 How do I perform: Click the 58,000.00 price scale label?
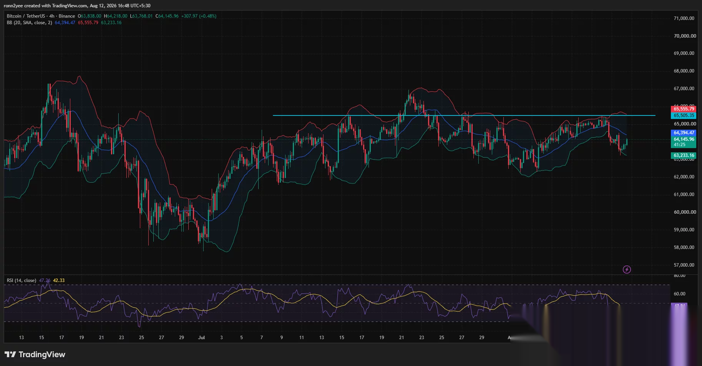coord(684,247)
